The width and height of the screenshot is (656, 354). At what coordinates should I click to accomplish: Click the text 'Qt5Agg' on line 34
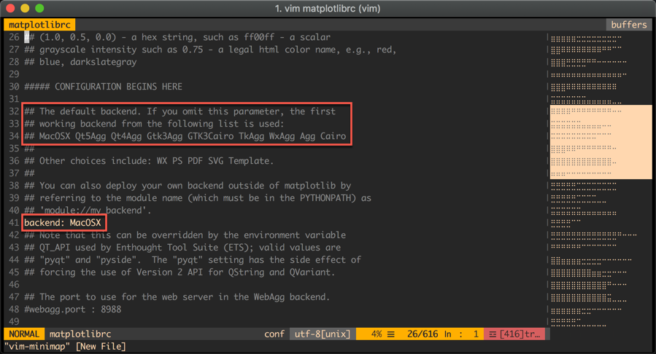click(90, 136)
